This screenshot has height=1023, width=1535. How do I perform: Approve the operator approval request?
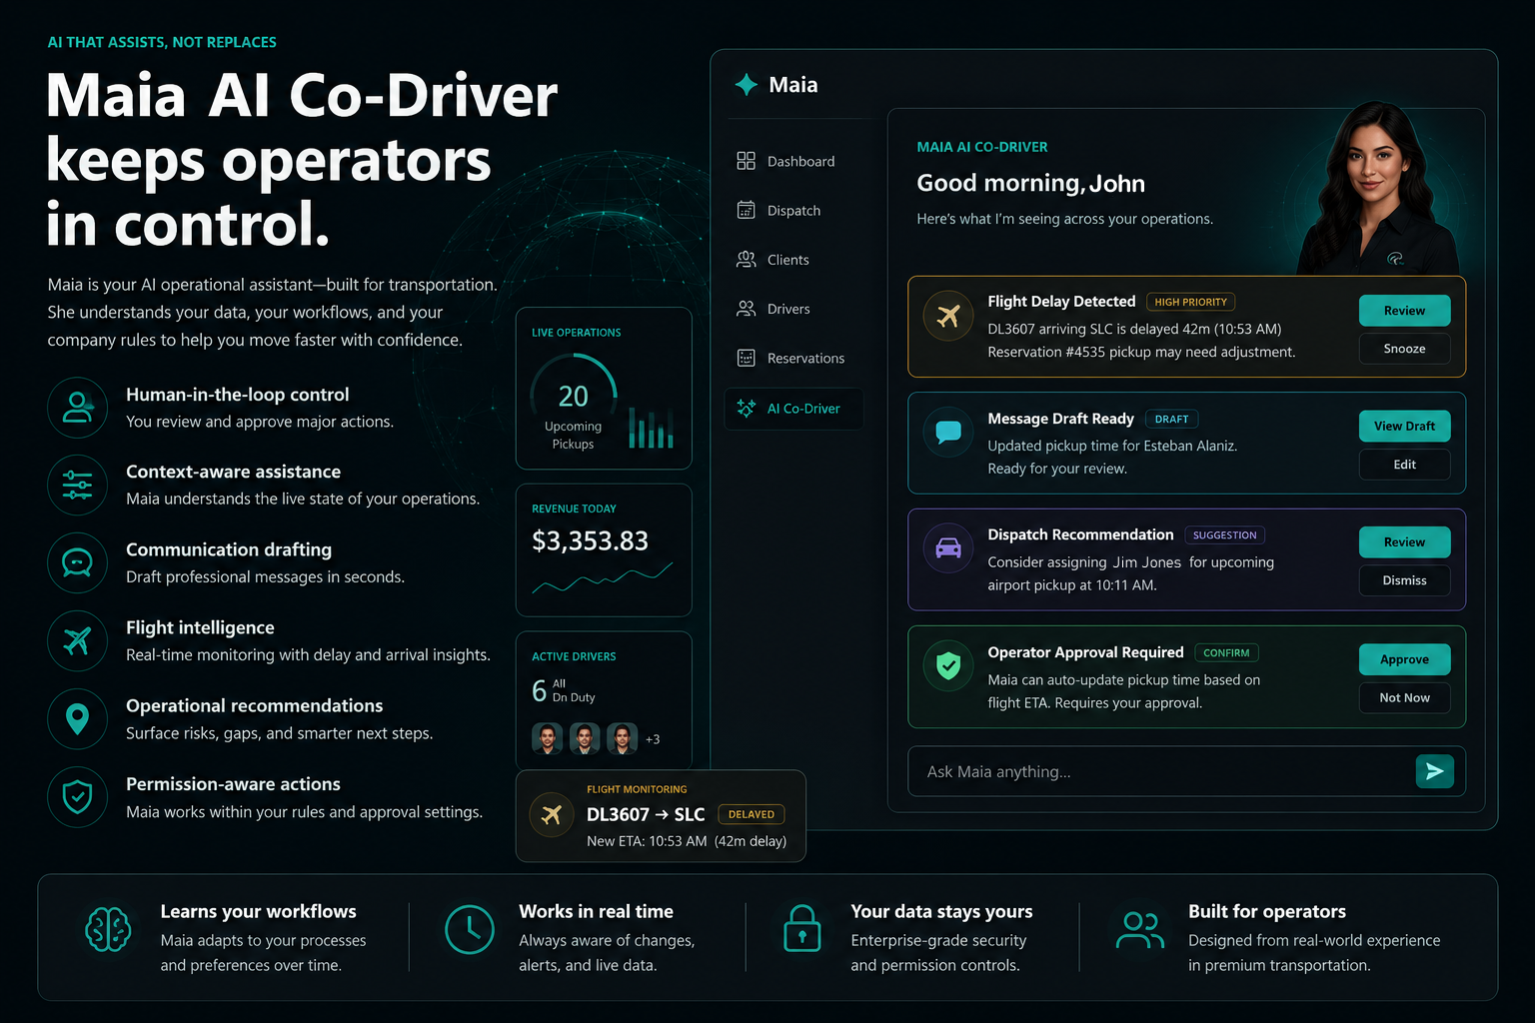click(1404, 659)
